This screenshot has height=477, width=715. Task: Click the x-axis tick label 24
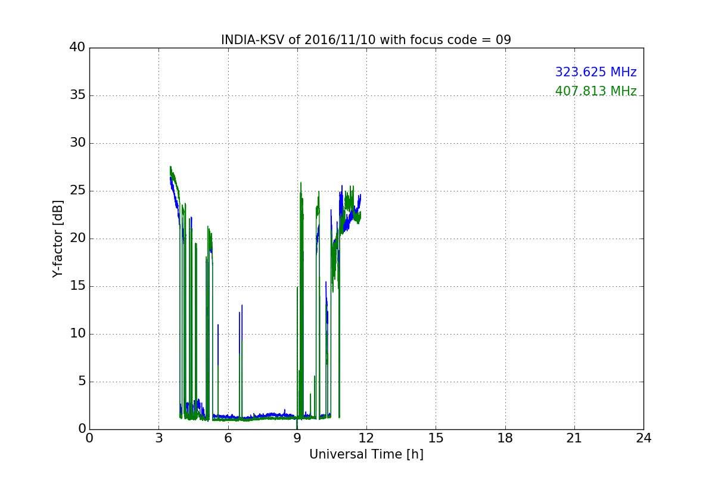coord(643,438)
